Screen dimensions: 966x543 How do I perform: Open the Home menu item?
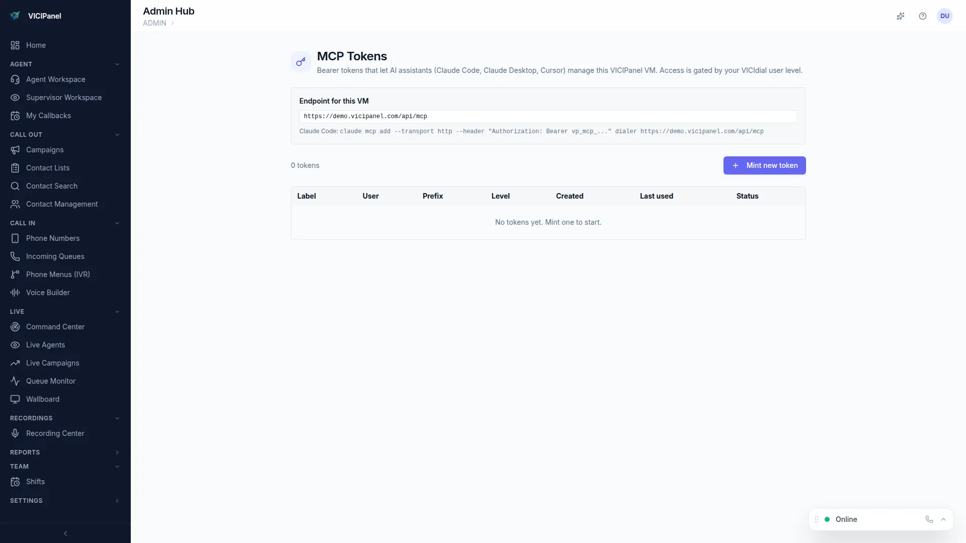tap(35, 45)
